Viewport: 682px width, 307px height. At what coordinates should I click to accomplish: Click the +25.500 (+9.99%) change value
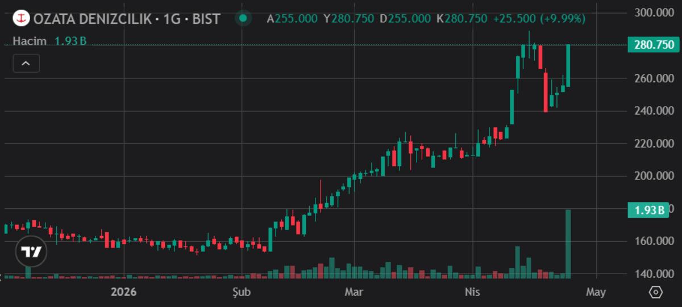pos(539,19)
